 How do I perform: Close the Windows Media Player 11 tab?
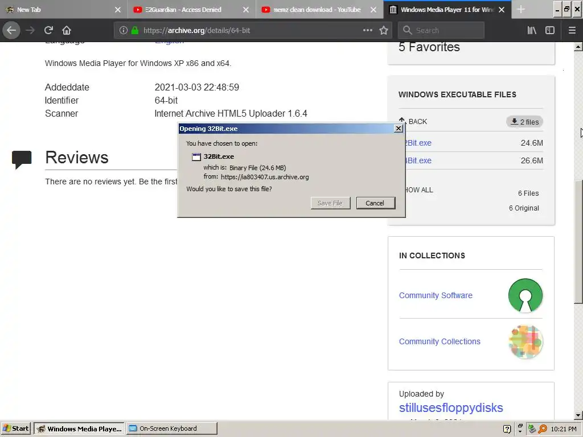pyautogui.click(x=502, y=10)
